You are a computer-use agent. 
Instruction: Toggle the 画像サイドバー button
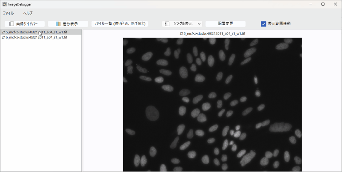[x=25, y=24]
